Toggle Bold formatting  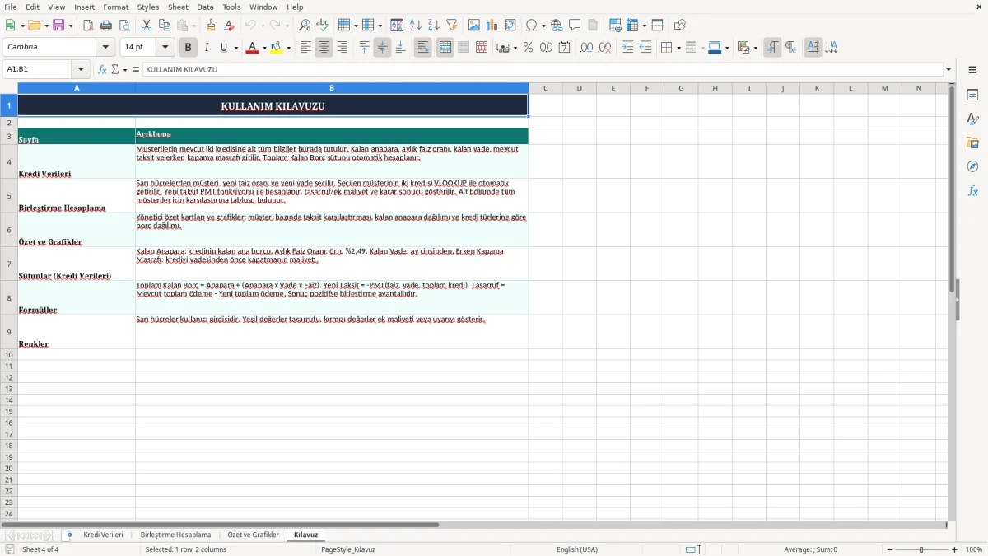[x=188, y=48]
